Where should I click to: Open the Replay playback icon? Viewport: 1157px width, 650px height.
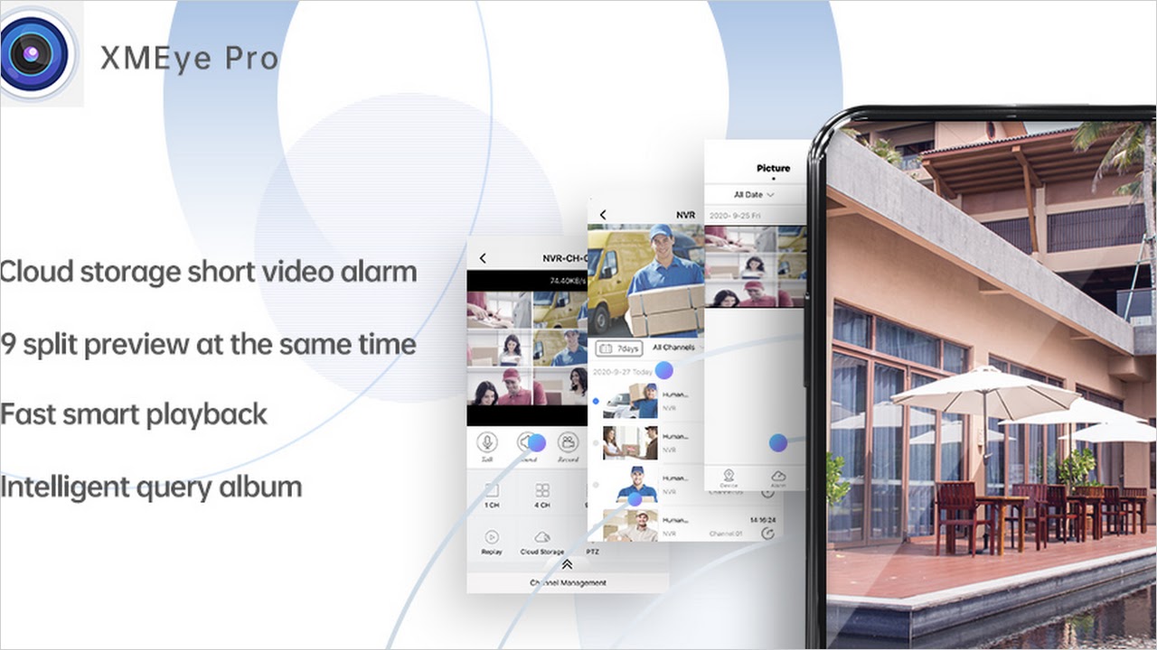point(492,537)
